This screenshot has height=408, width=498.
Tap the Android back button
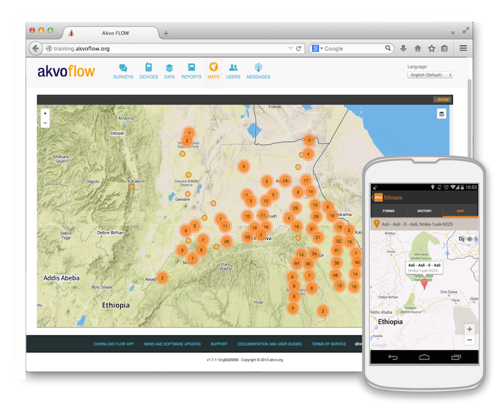(393, 357)
